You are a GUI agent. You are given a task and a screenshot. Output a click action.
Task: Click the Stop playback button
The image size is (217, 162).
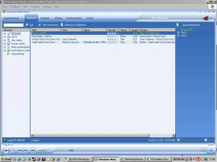coord(12,150)
